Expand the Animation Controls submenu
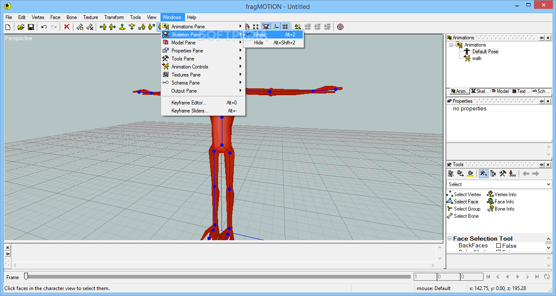Image resolution: width=556 pixels, height=296 pixels. pyautogui.click(x=203, y=67)
